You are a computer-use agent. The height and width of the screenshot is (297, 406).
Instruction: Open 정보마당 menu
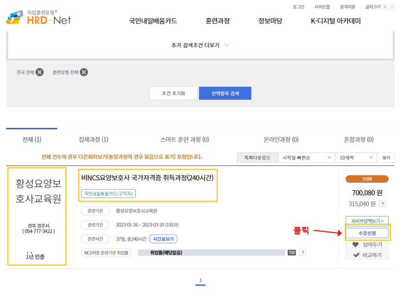pyautogui.click(x=270, y=21)
